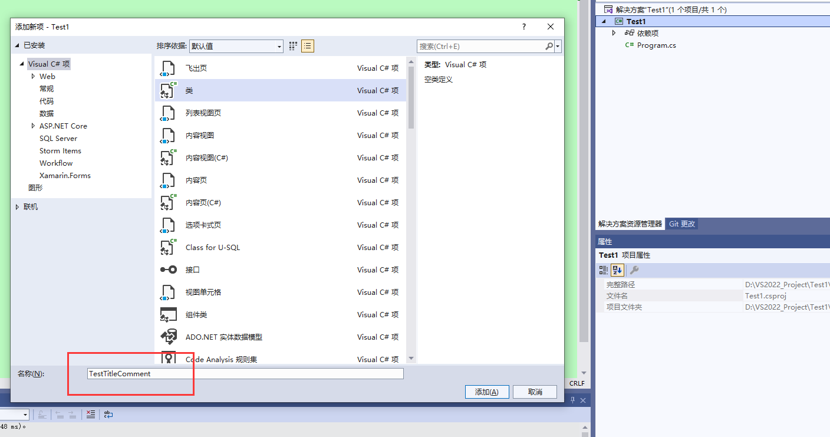Expand the 联机 section
This screenshot has width=830, height=437.
18,207
